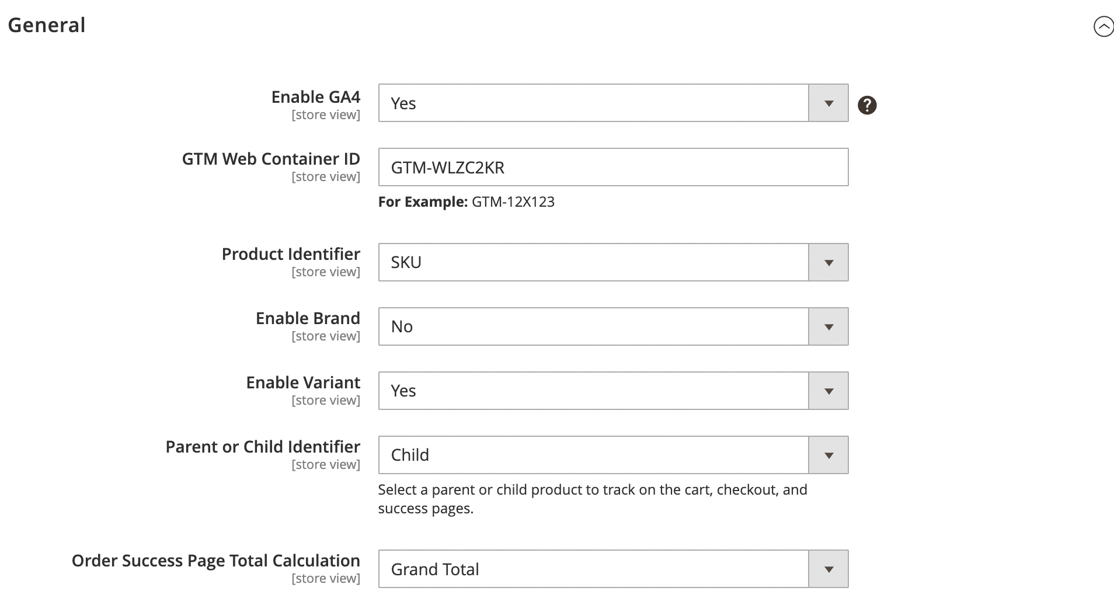Collapse the General section chevron icon
The width and height of the screenshot is (1114, 605).
coord(1103,26)
